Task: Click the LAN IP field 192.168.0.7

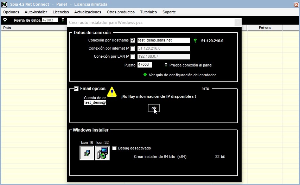Action: click(x=164, y=56)
